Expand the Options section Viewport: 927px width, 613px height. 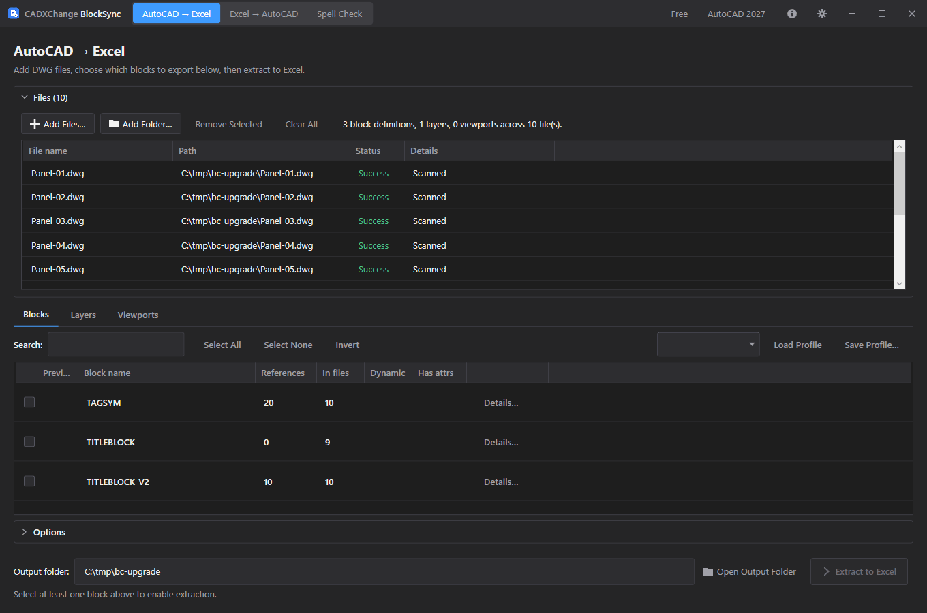click(x=25, y=532)
